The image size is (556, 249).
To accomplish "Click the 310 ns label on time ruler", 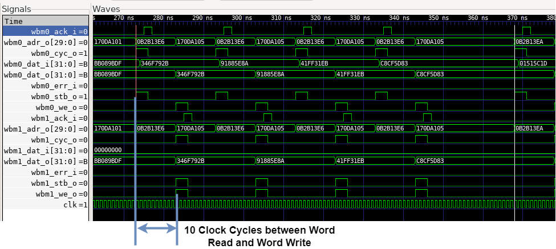I will [x=281, y=18].
